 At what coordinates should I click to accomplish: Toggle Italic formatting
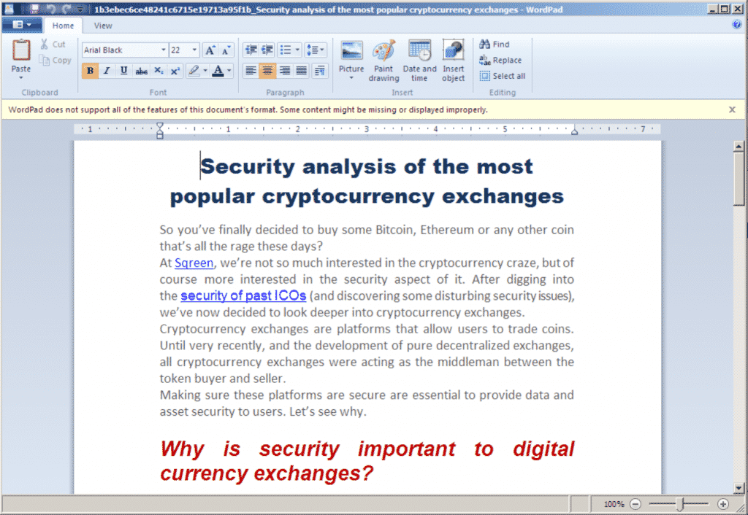point(107,71)
